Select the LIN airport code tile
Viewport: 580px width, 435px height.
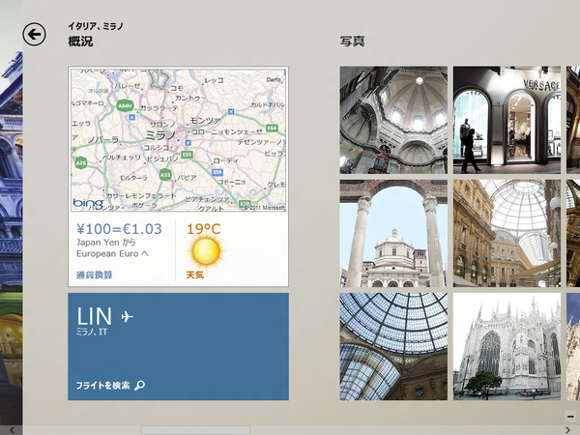pyautogui.click(x=178, y=347)
